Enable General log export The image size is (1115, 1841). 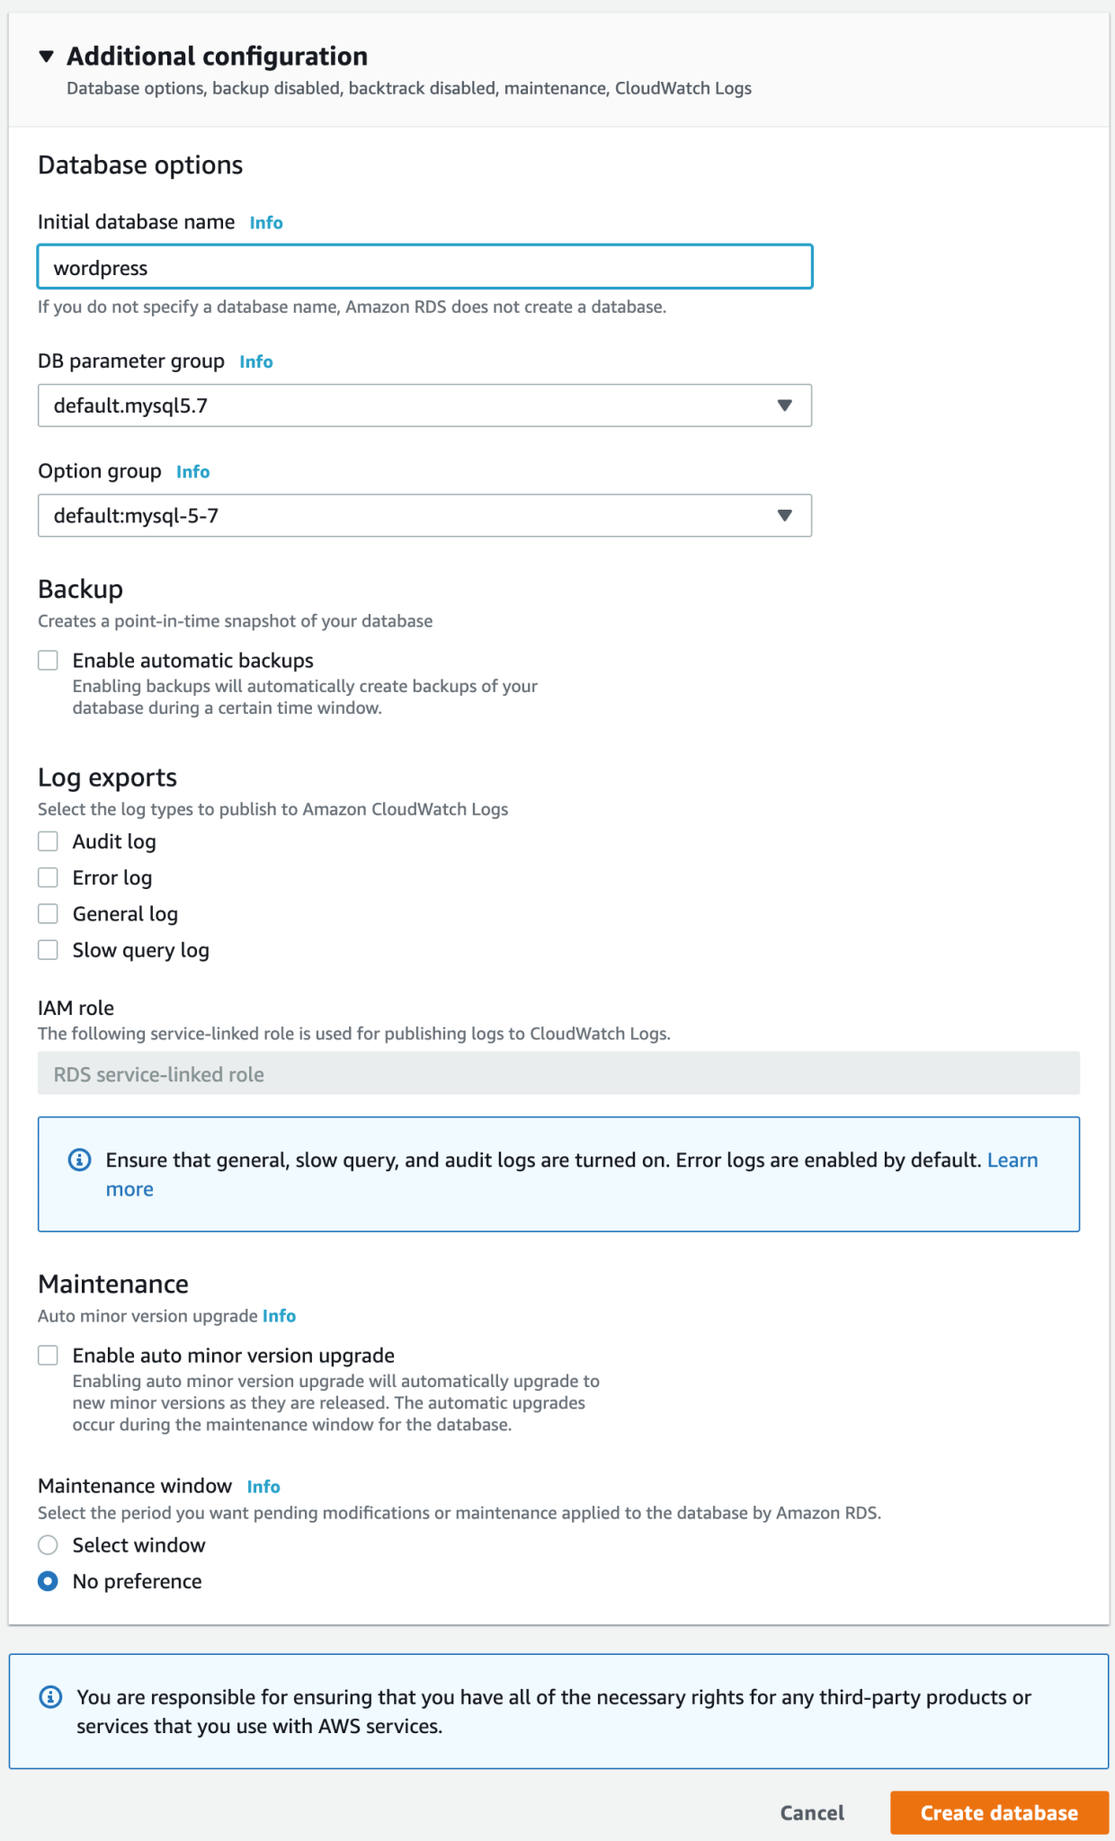click(49, 914)
